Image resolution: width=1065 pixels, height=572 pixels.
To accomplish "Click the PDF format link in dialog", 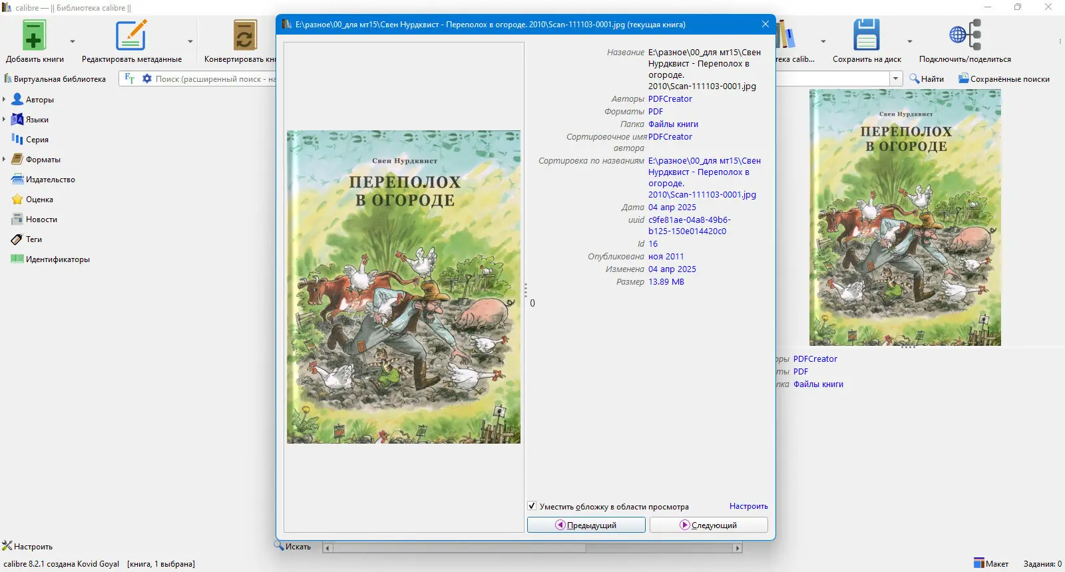I will click(656, 112).
